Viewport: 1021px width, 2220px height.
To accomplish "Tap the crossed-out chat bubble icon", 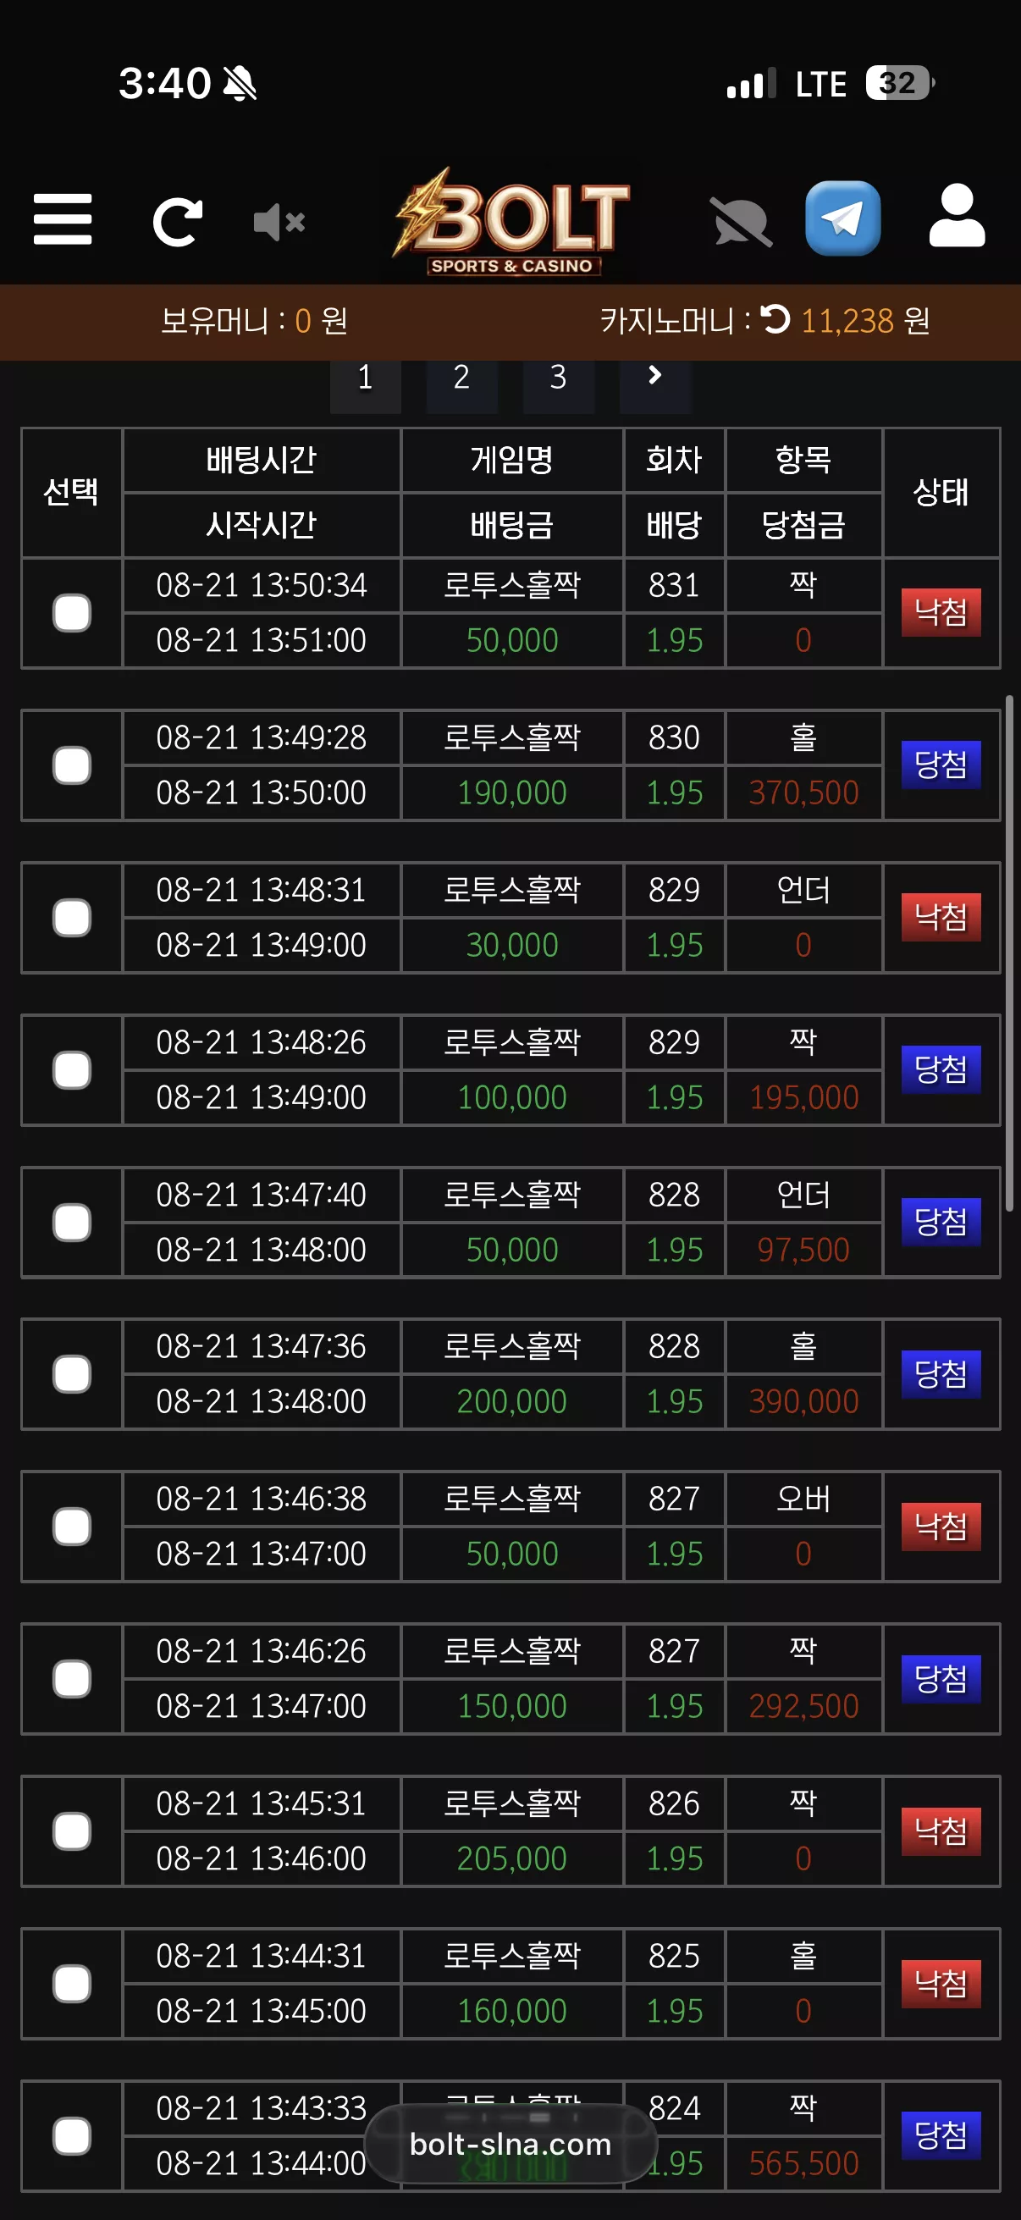I will [741, 223].
